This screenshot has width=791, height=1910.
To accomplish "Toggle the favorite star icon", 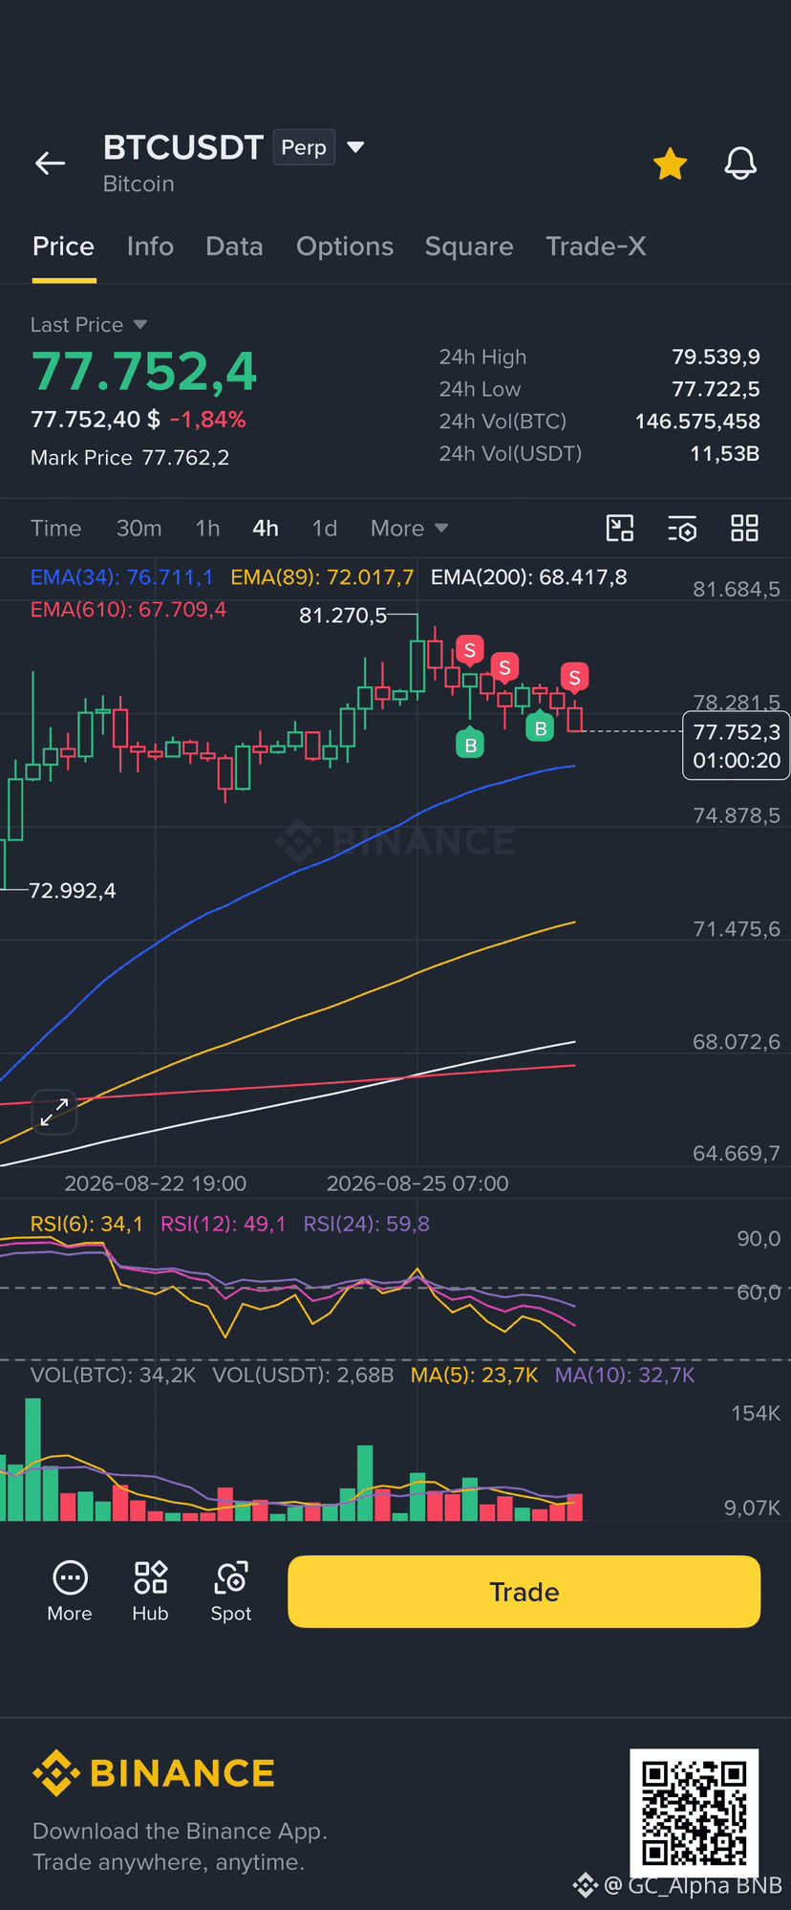I will pos(670,163).
